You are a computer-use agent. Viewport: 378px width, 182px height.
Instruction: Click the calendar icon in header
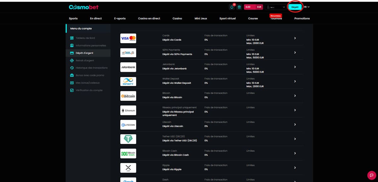click(x=239, y=7)
